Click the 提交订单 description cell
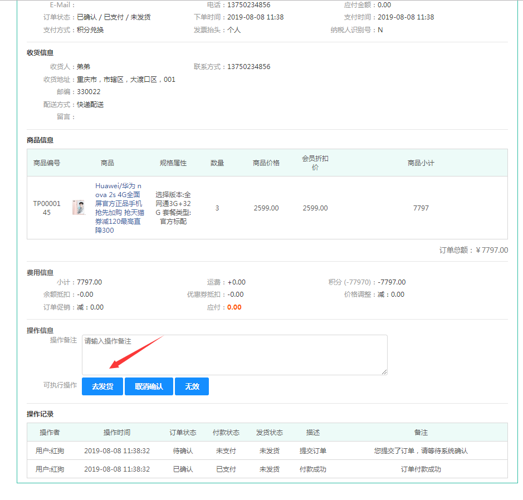The width and height of the screenshot is (523, 500). click(x=313, y=451)
